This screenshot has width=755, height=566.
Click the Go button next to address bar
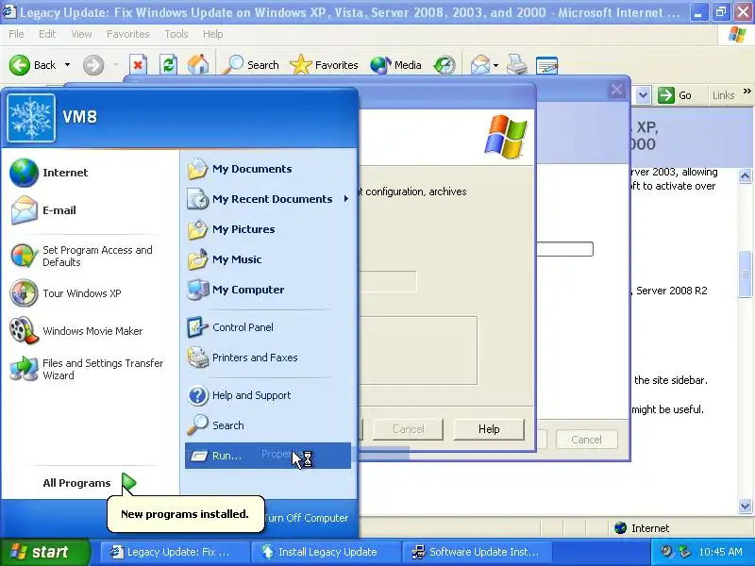[x=675, y=95]
